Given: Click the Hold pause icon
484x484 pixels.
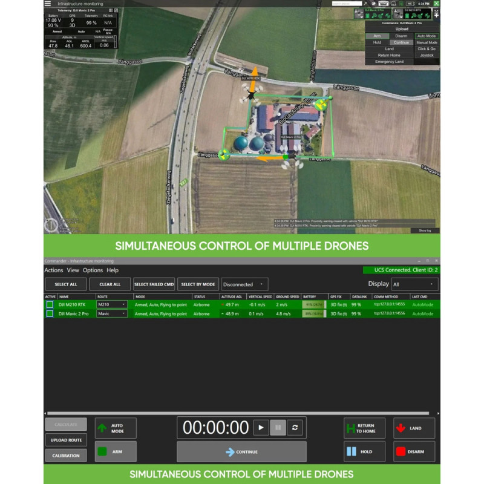Looking at the screenshot, I should pos(350,451).
